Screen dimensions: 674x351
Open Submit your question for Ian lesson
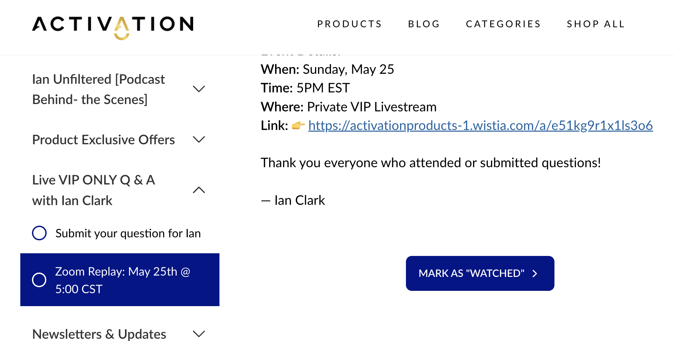point(128,233)
